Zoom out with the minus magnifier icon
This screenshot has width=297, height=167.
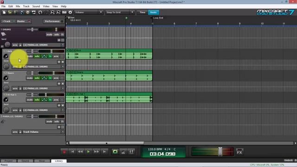pos(58,13)
